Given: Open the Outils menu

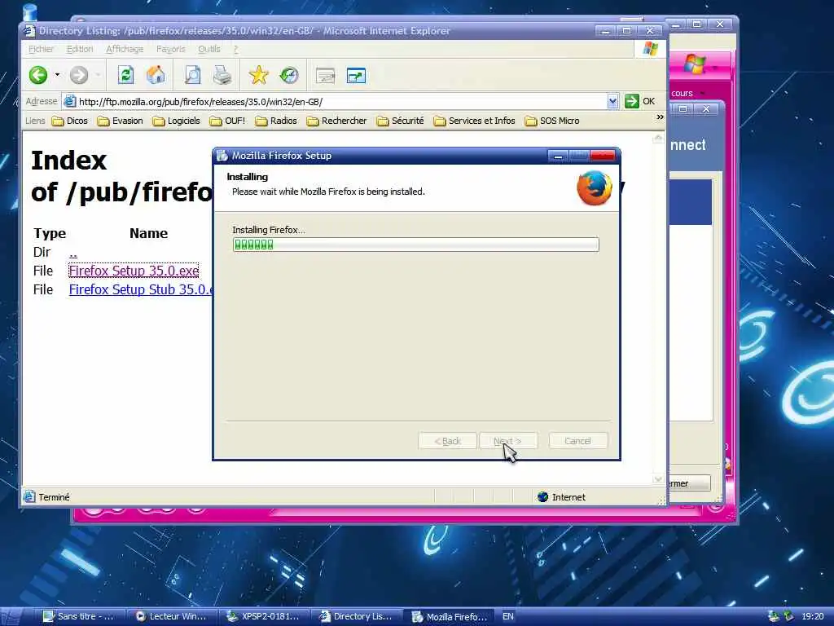Looking at the screenshot, I should 209,49.
